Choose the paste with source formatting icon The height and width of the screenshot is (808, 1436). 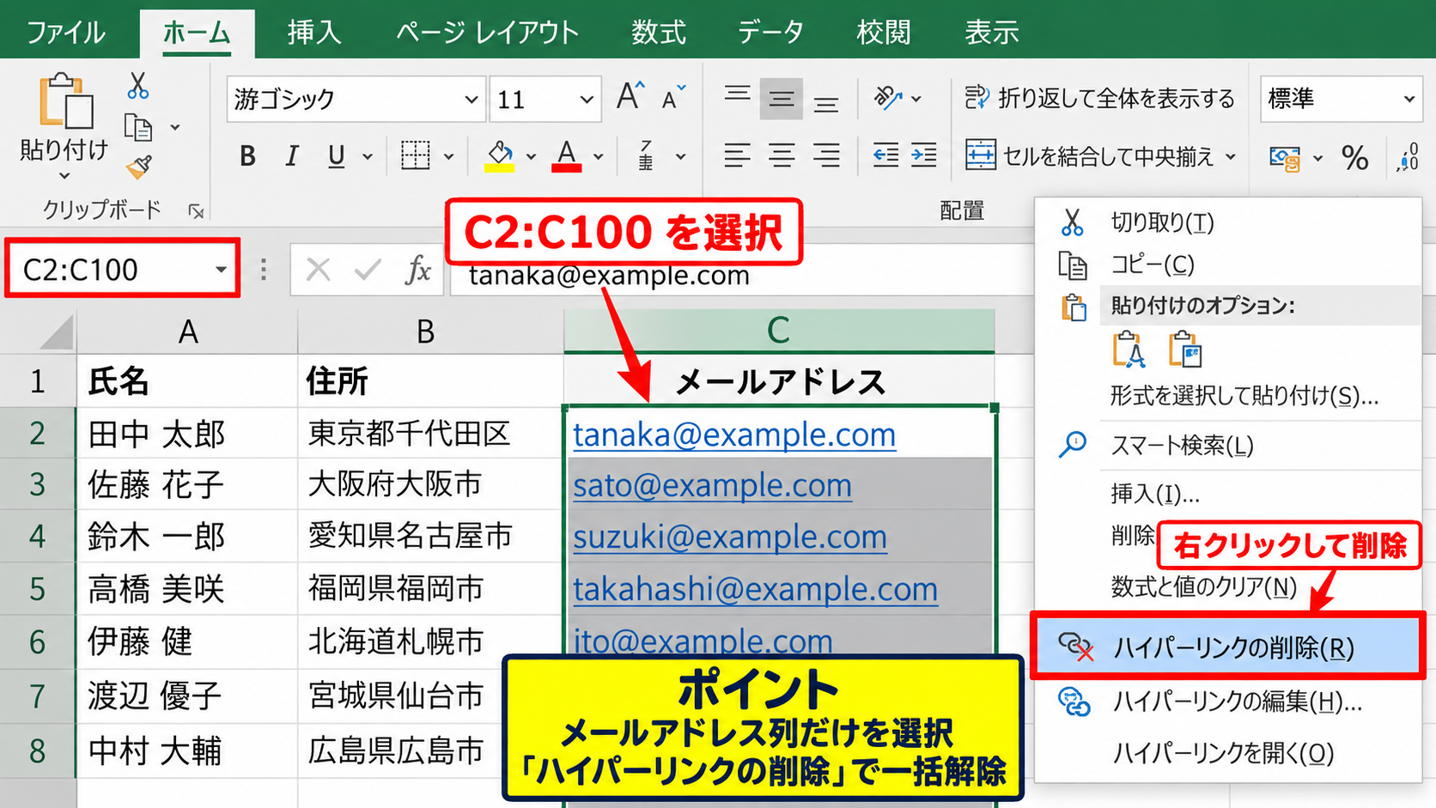[1185, 349]
